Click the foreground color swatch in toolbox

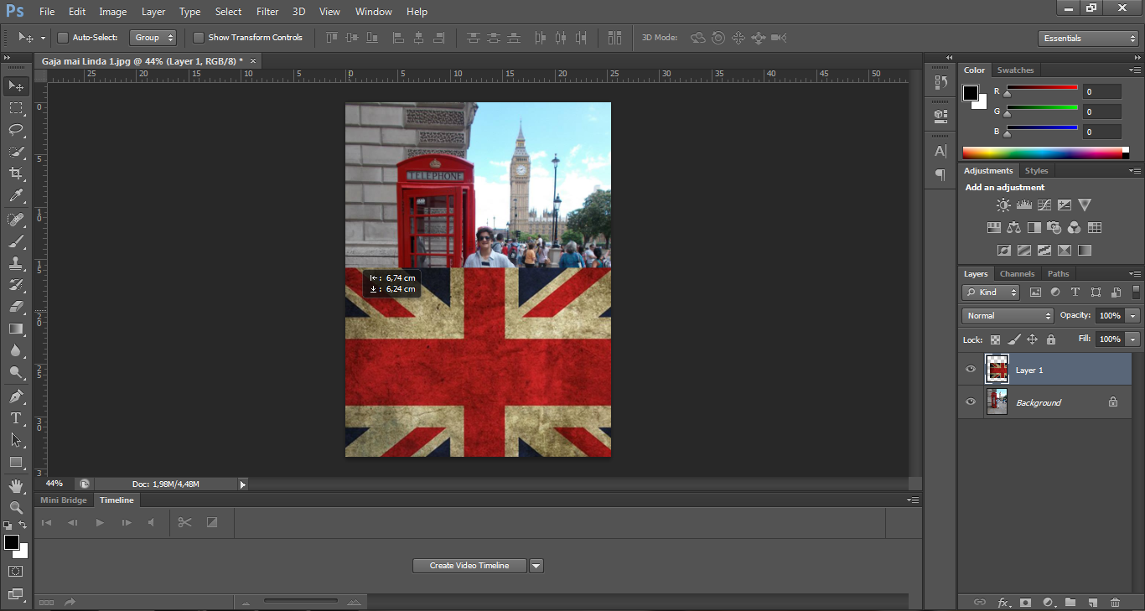click(x=12, y=543)
